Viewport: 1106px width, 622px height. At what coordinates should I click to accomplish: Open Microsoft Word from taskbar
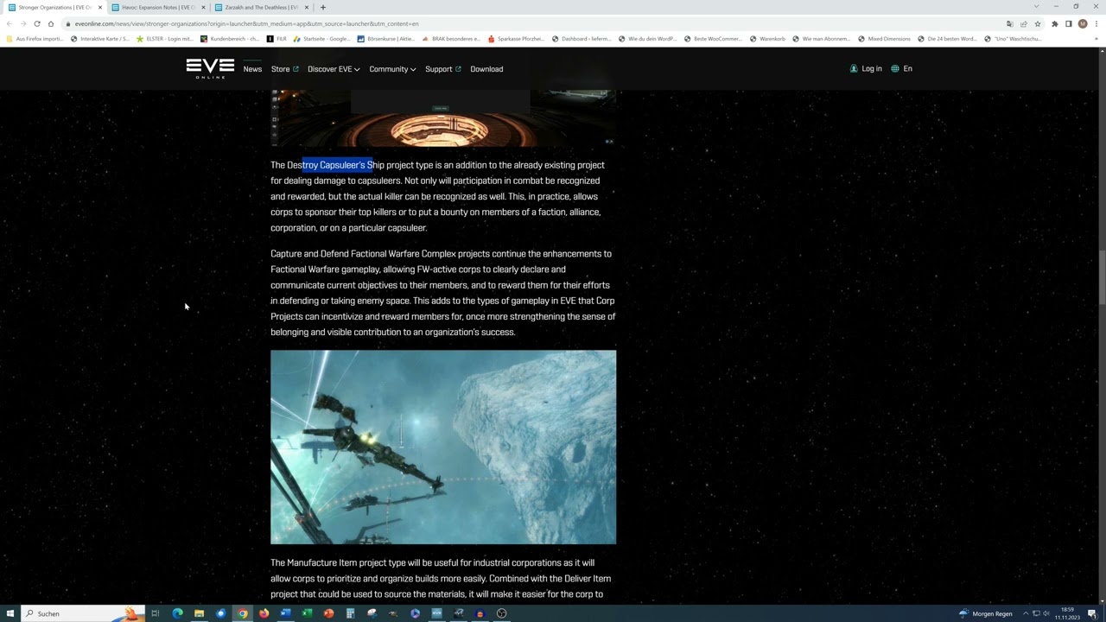pyautogui.click(x=285, y=613)
